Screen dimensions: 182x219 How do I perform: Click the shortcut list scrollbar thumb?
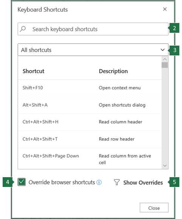(165, 65)
